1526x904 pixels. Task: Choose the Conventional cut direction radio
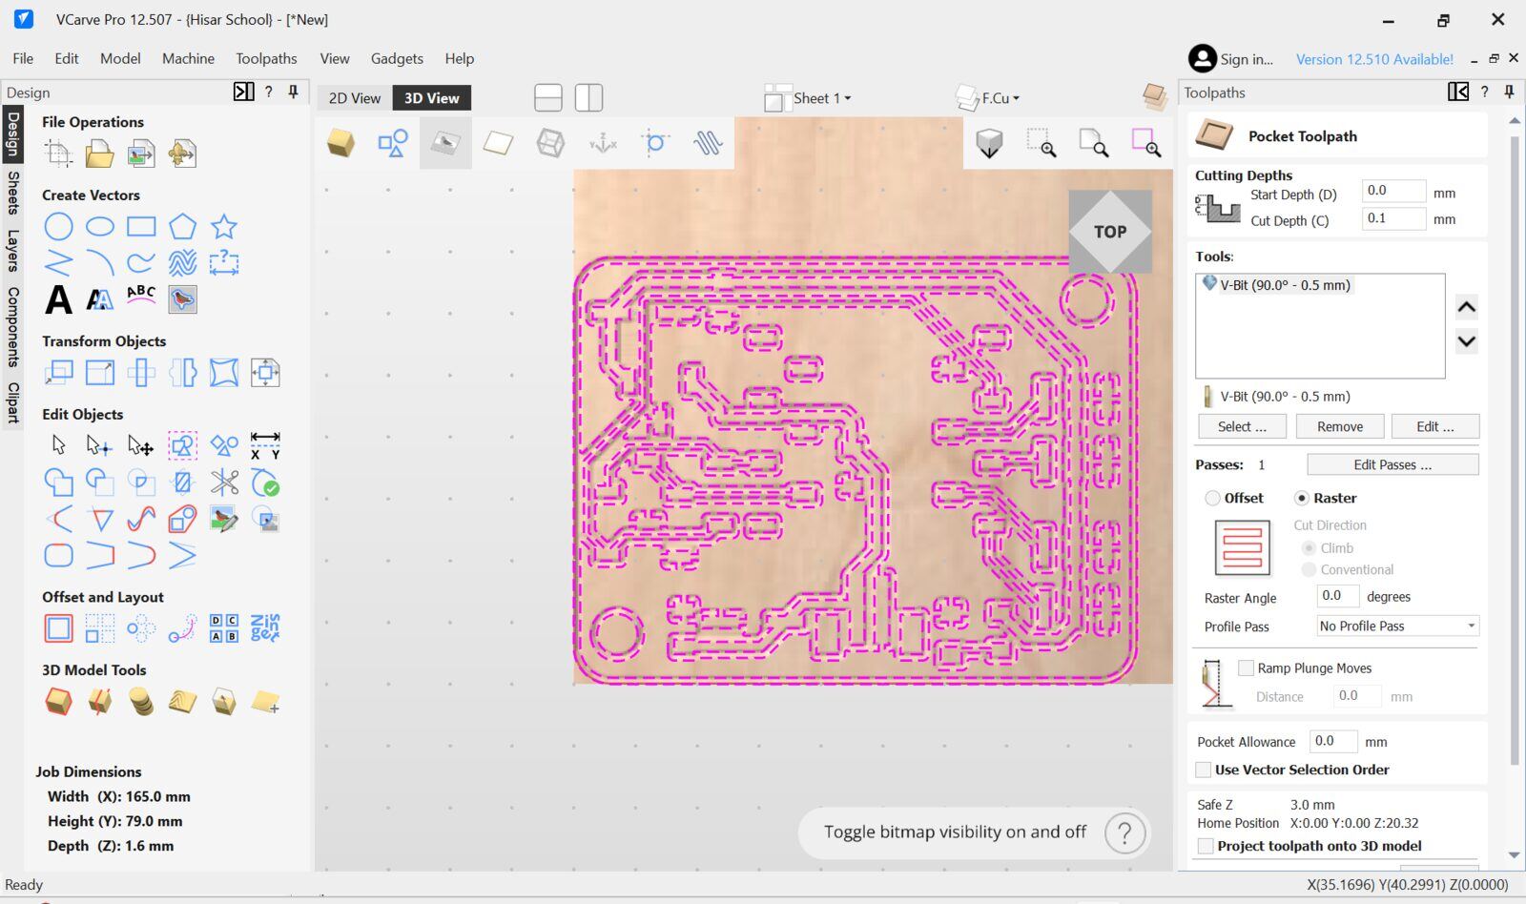(x=1309, y=569)
